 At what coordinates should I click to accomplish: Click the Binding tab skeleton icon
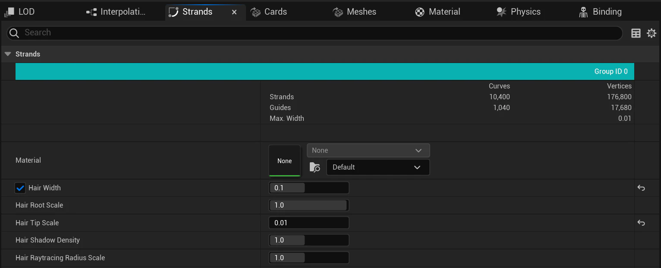coord(583,12)
